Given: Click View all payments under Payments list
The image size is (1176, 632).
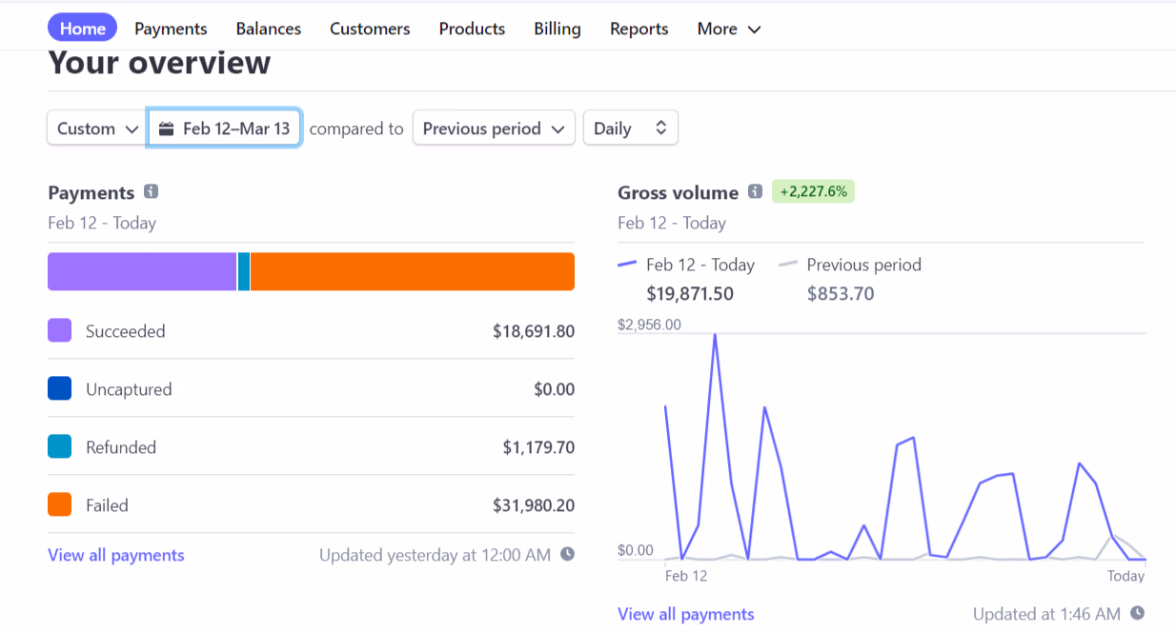Looking at the screenshot, I should pyautogui.click(x=116, y=555).
